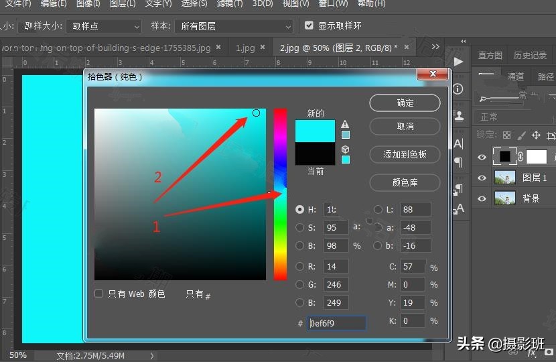Click the lock position move icon
Viewport: 556px width, 362px height.
(x=535, y=135)
